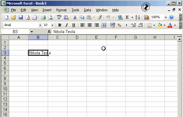Launch the Chart Wizard icon
The image size is (183, 117).
146,17
